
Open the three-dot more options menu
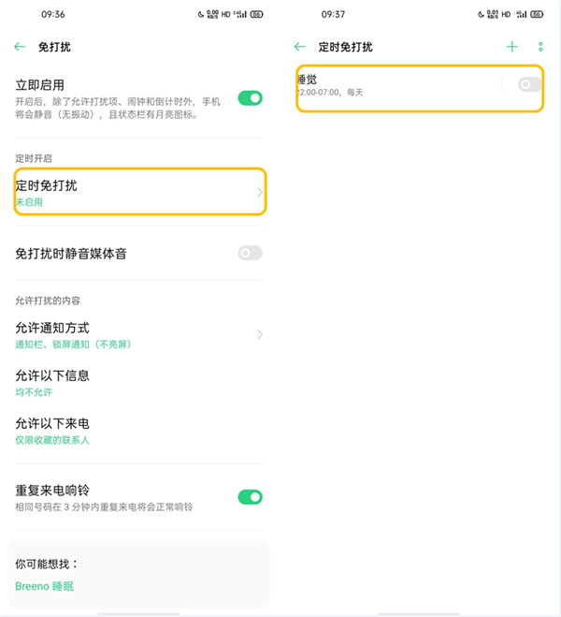click(540, 47)
